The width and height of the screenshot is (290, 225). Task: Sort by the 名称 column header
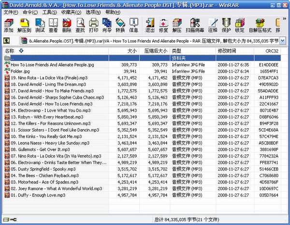pyautogui.click(x=56, y=51)
